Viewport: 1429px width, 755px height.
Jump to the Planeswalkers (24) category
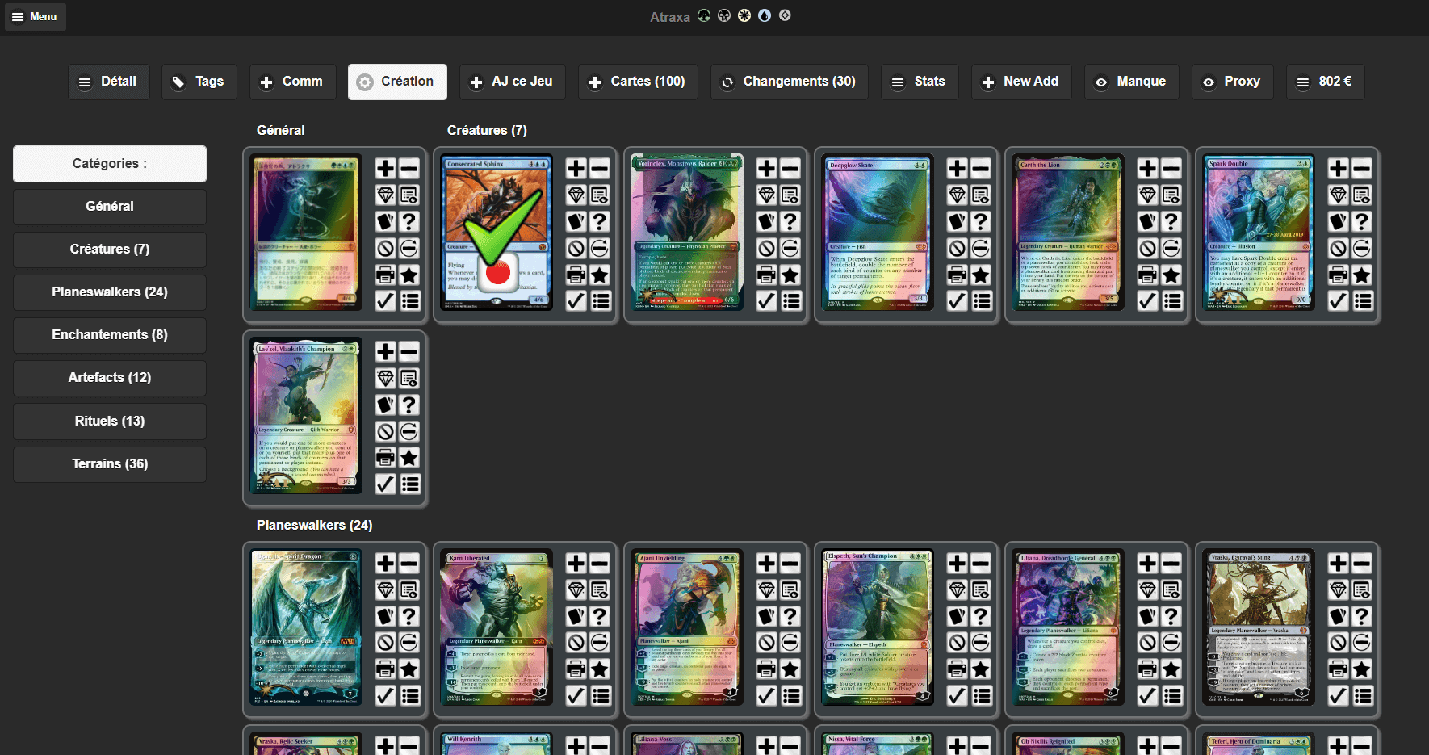[x=110, y=292]
